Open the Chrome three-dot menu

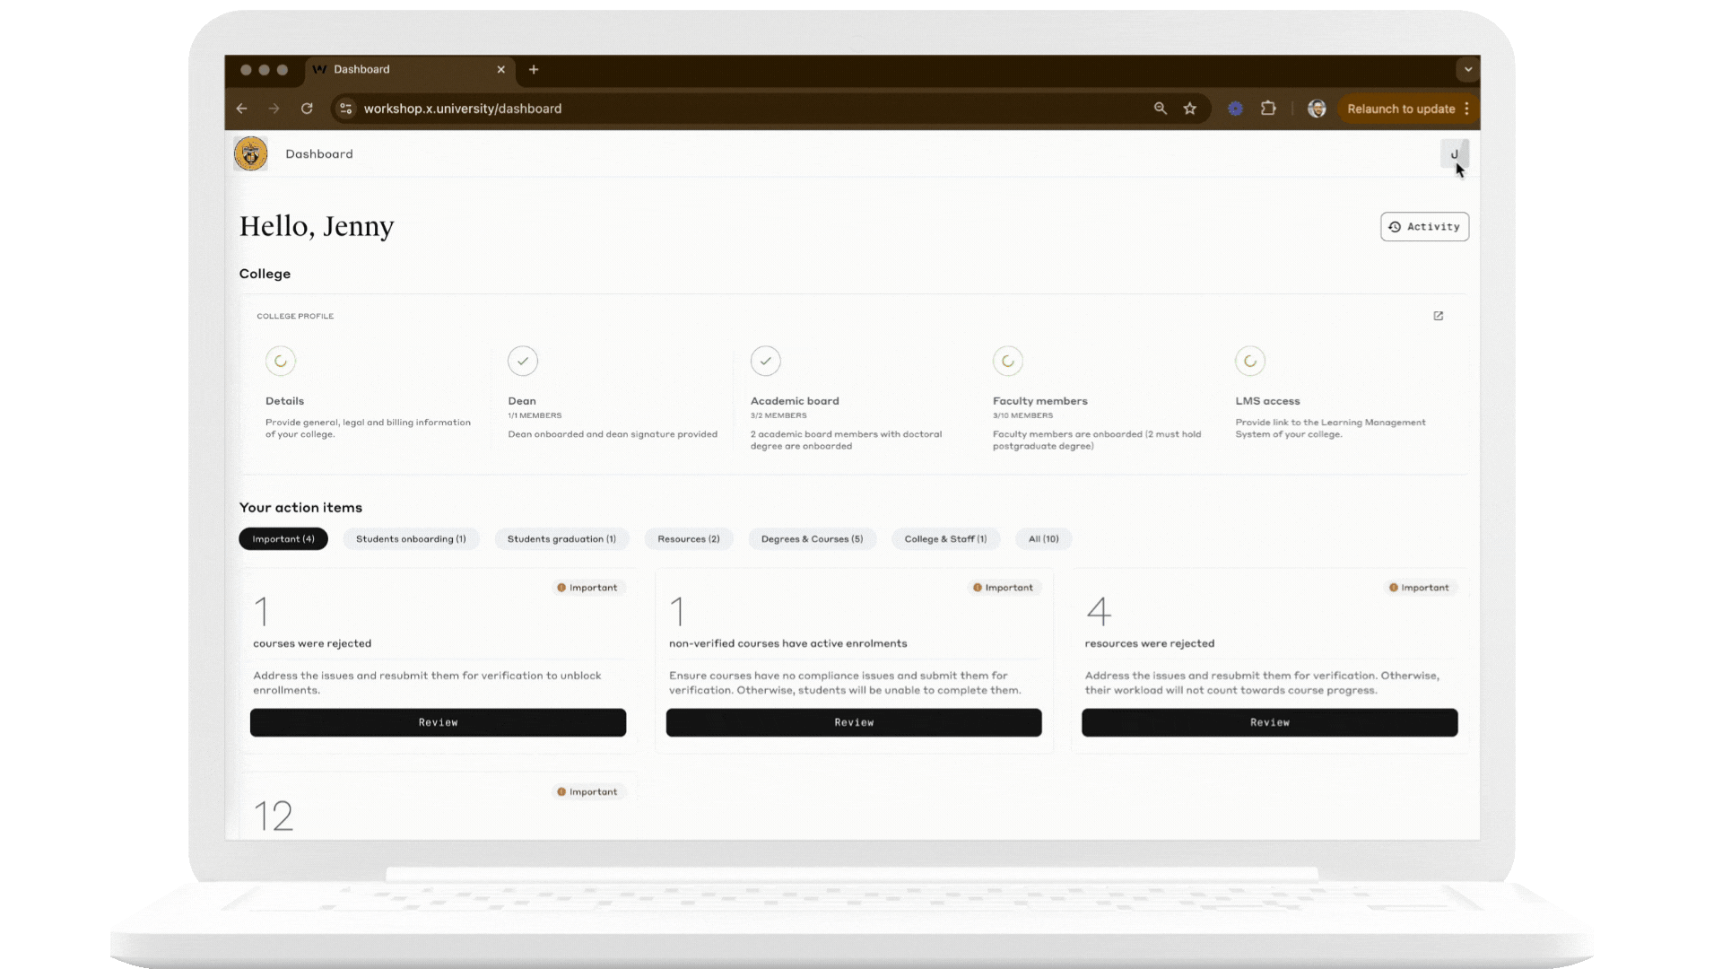click(1467, 109)
